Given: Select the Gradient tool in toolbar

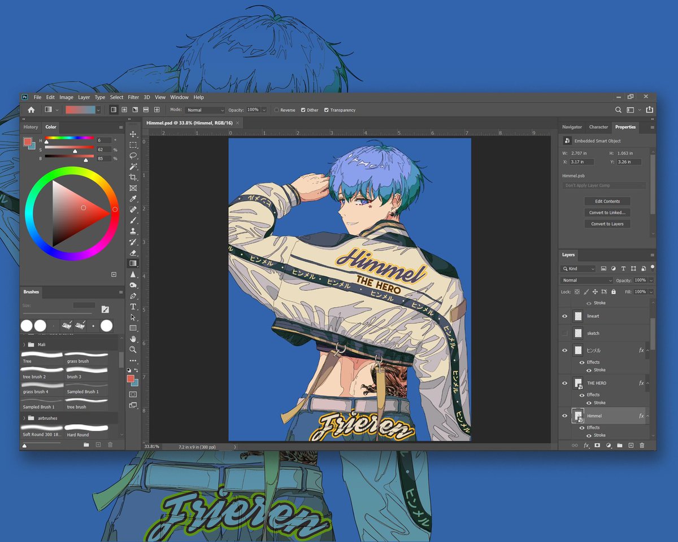Looking at the screenshot, I should (133, 263).
